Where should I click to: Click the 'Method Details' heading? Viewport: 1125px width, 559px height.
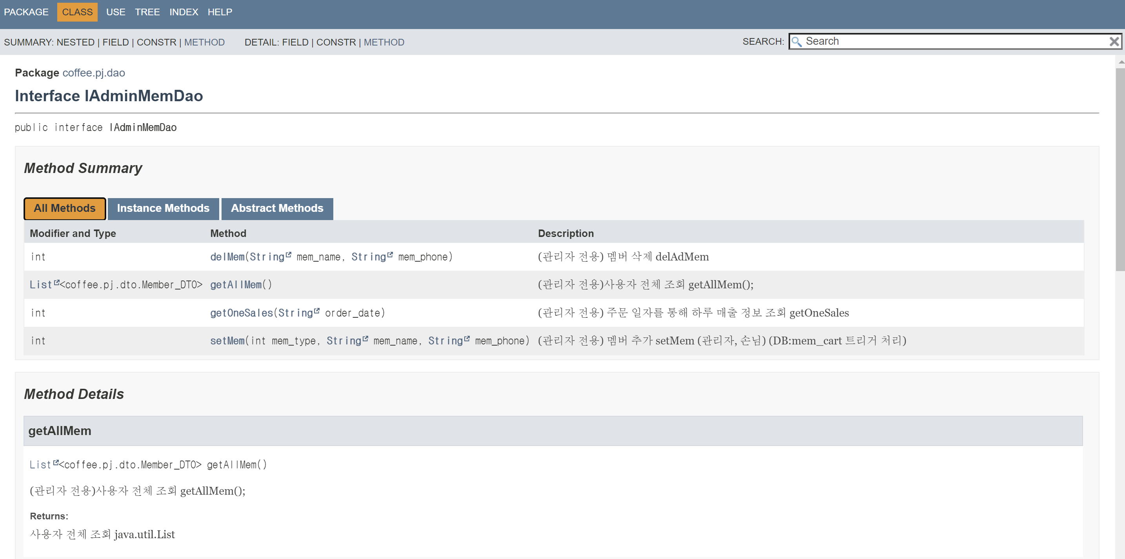pos(74,394)
